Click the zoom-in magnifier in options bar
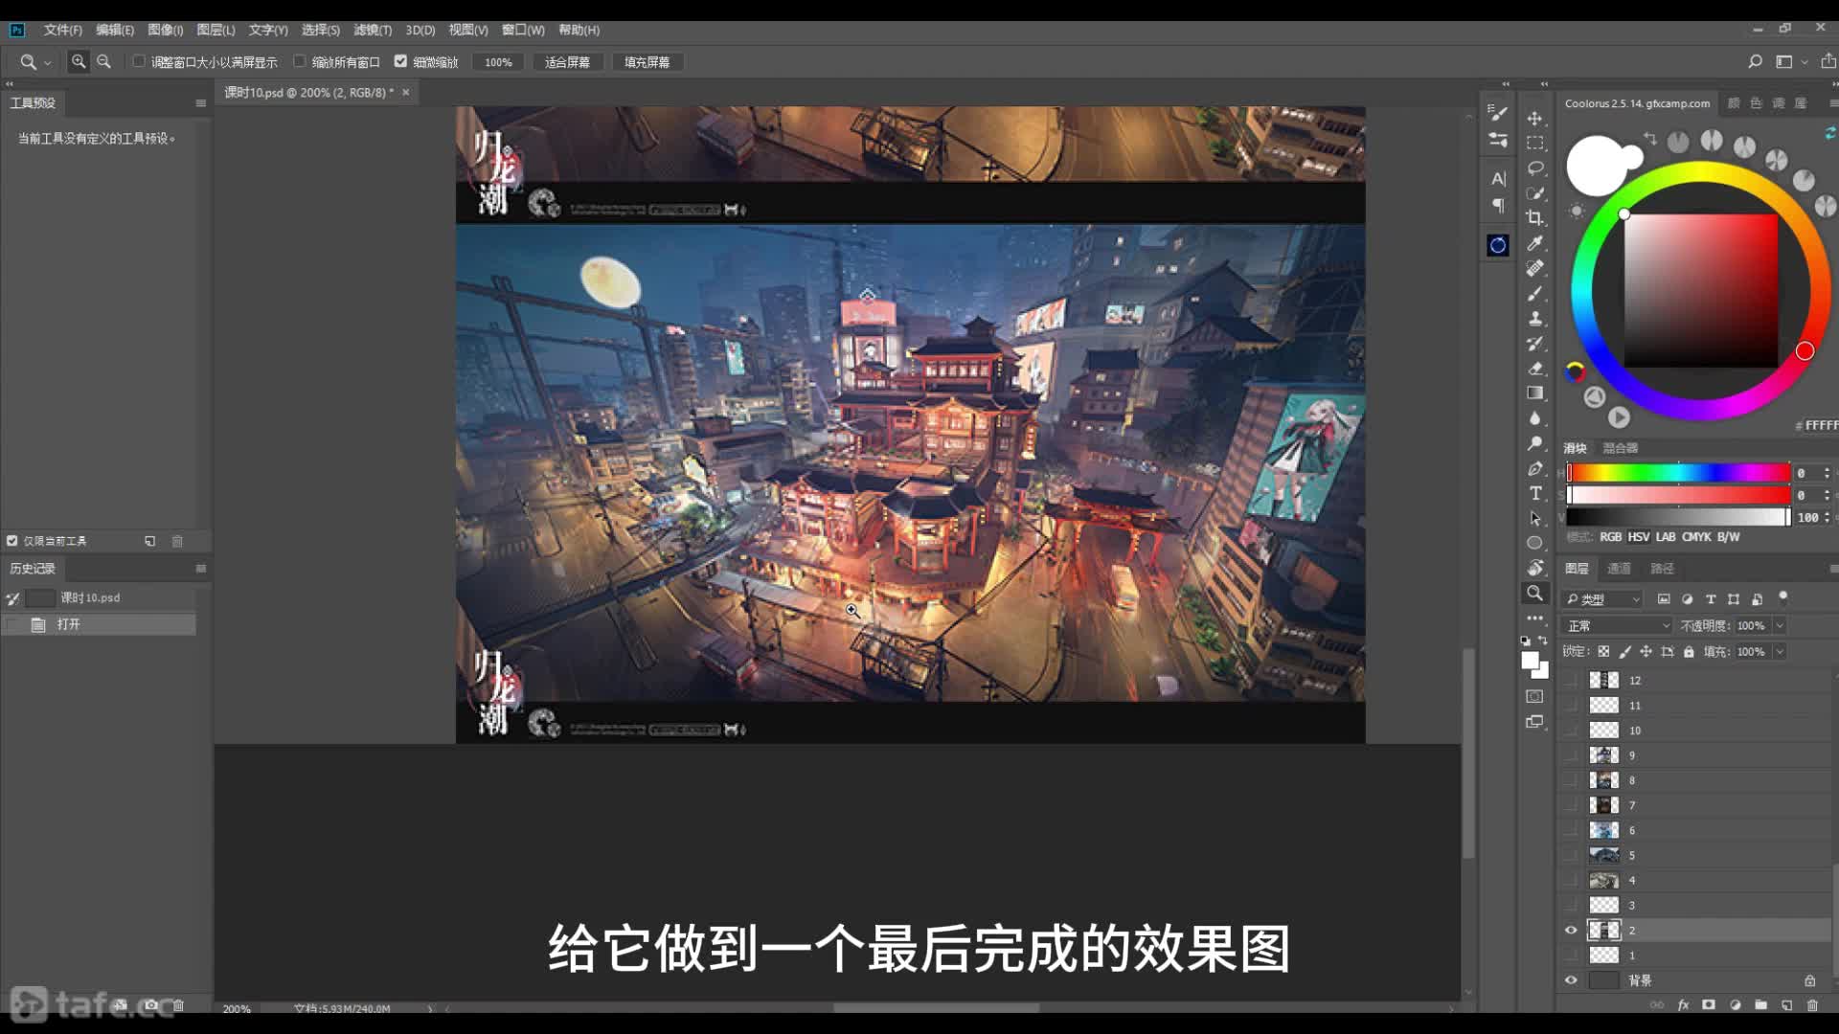Viewport: 1839px width, 1034px height. 79,61
